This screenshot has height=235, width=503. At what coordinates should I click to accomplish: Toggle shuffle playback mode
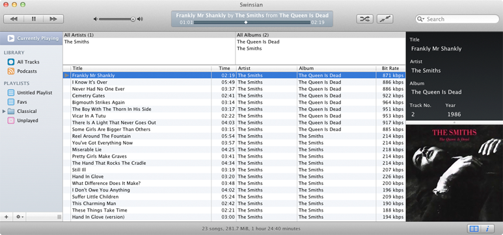pos(364,19)
